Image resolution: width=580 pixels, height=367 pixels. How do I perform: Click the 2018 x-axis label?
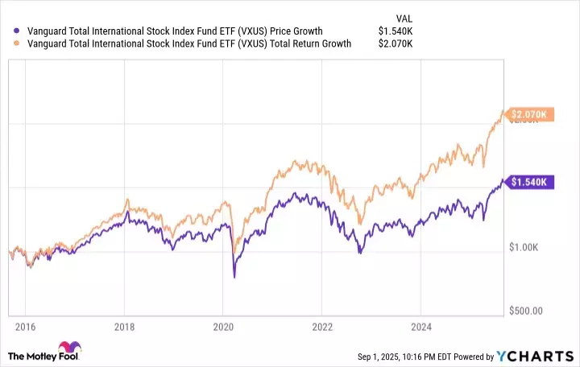[x=124, y=328]
